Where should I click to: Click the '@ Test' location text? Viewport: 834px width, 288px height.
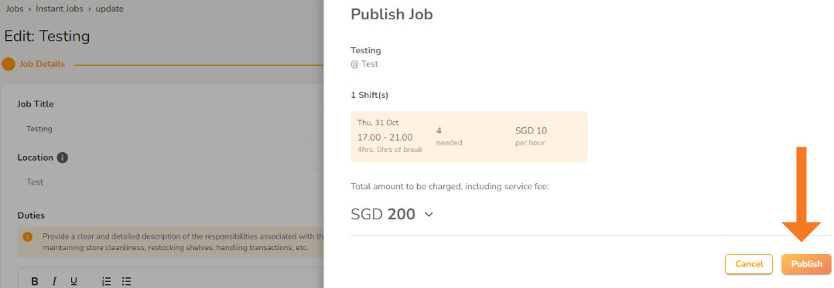[364, 63]
